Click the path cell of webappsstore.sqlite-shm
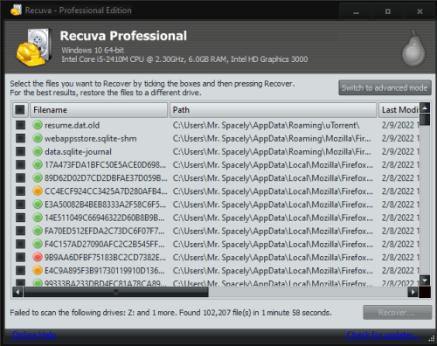Image resolution: width=437 pixels, height=346 pixels. (272, 138)
